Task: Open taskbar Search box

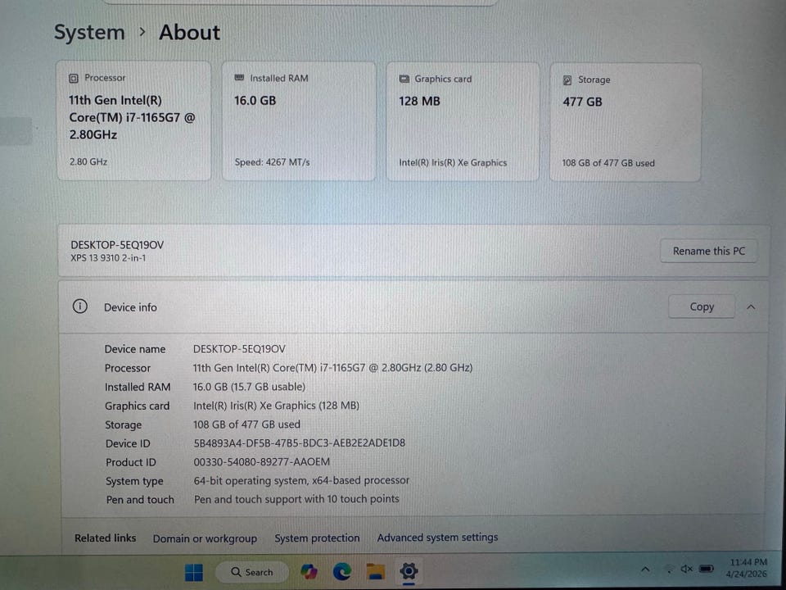Action: (x=252, y=572)
